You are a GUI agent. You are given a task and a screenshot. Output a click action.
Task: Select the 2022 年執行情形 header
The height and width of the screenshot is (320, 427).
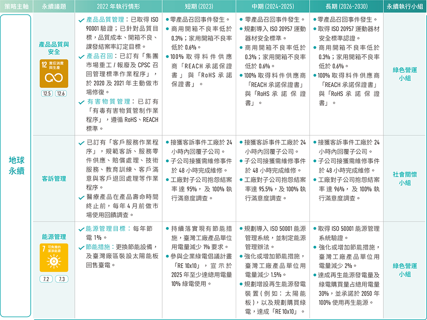[118, 6]
